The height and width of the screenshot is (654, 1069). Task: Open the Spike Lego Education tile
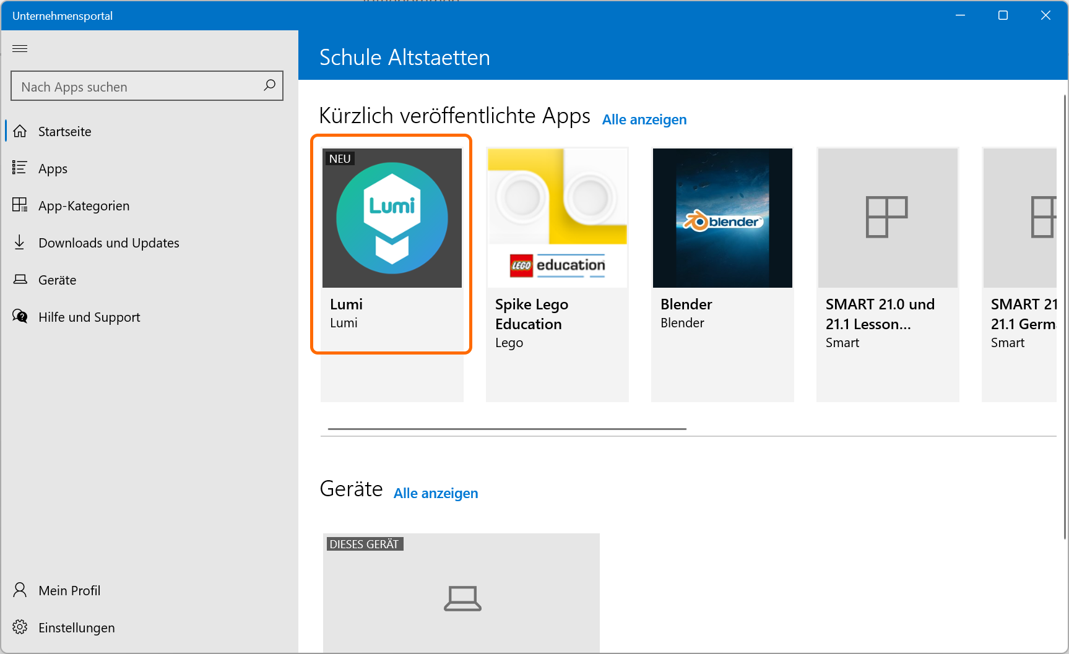pos(557,247)
